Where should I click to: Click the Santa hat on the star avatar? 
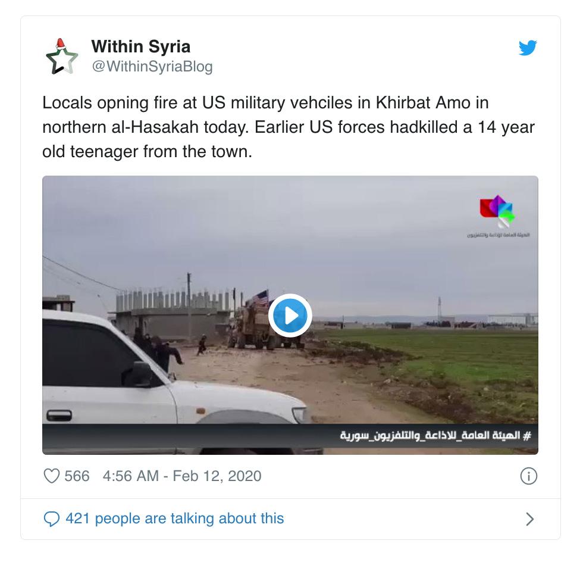pos(60,43)
